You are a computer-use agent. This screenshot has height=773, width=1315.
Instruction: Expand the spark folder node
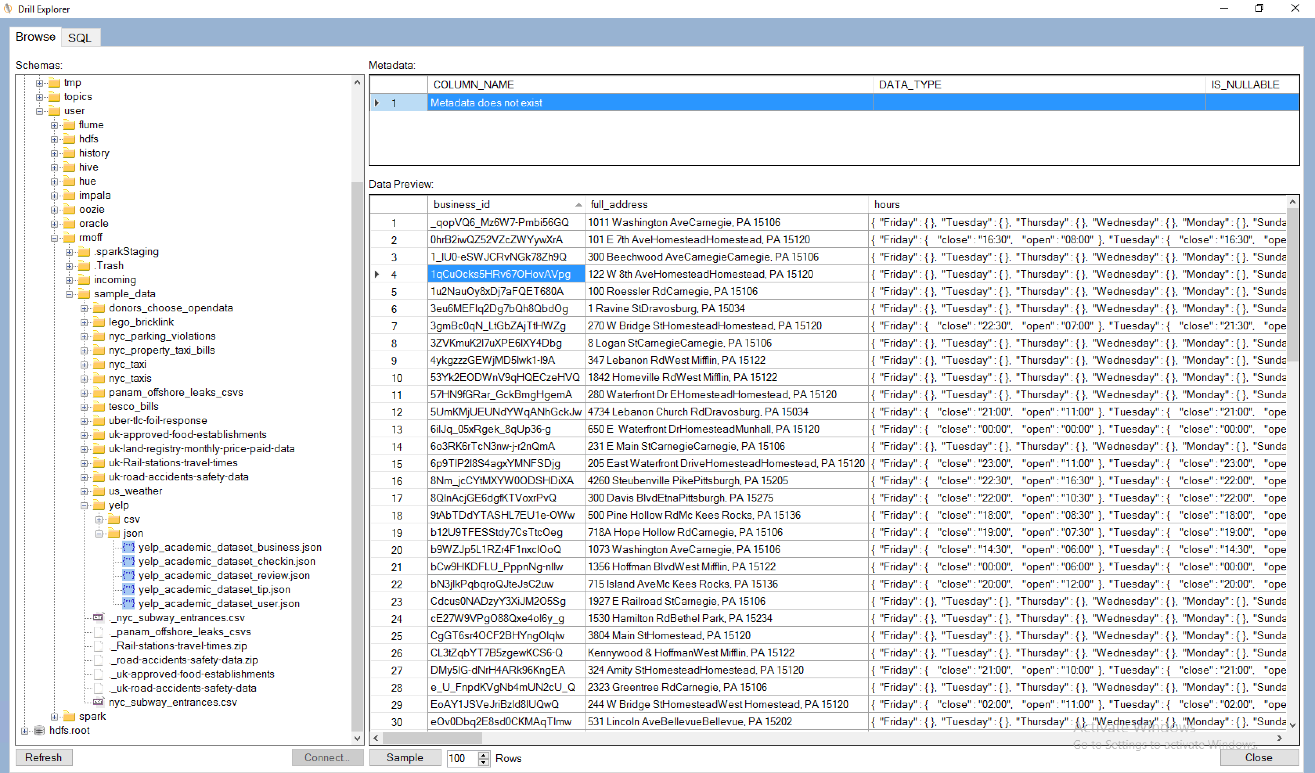[x=54, y=717]
